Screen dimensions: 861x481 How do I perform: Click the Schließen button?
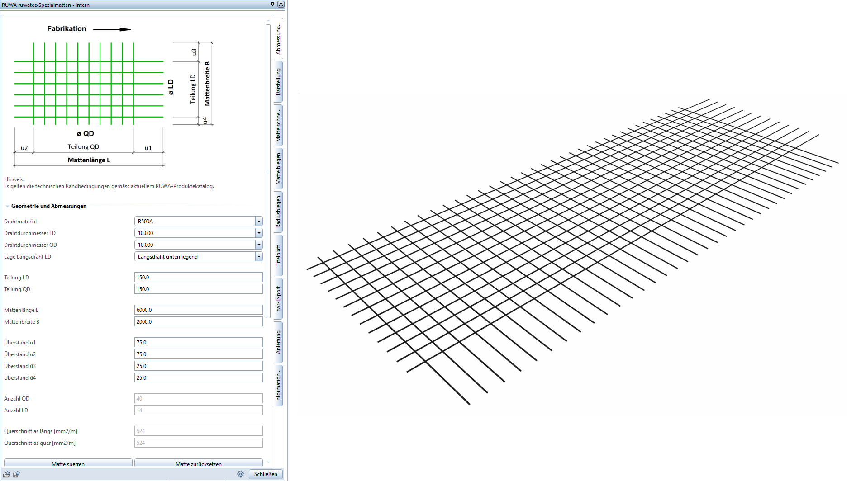266,474
